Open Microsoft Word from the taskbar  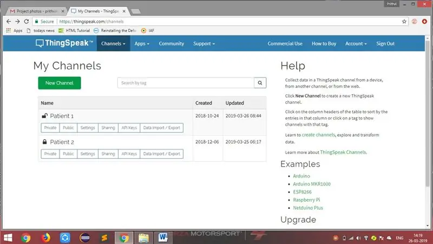163,237
